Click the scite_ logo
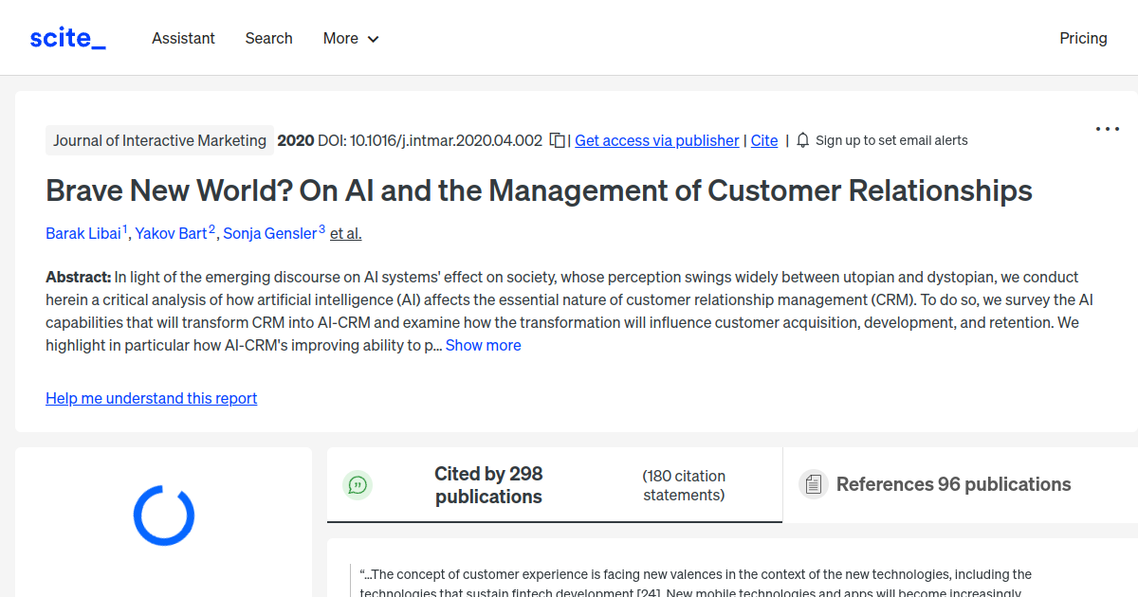This screenshot has width=1138, height=597. click(x=66, y=37)
